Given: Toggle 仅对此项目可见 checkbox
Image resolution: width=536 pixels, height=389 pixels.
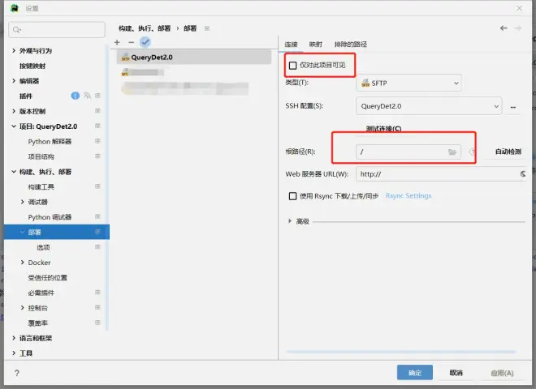Looking at the screenshot, I should [292, 66].
